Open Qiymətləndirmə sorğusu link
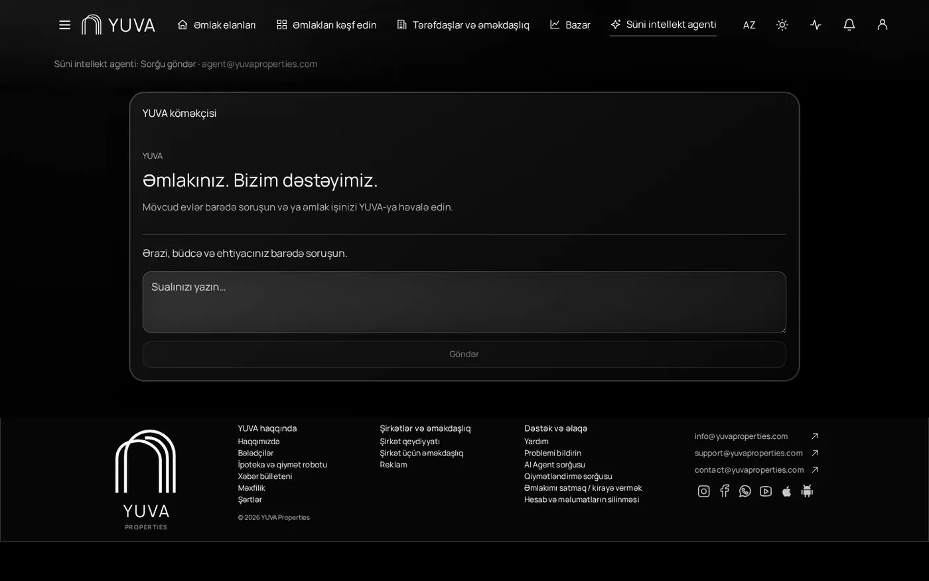The width and height of the screenshot is (929, 581). coord(568,476)
